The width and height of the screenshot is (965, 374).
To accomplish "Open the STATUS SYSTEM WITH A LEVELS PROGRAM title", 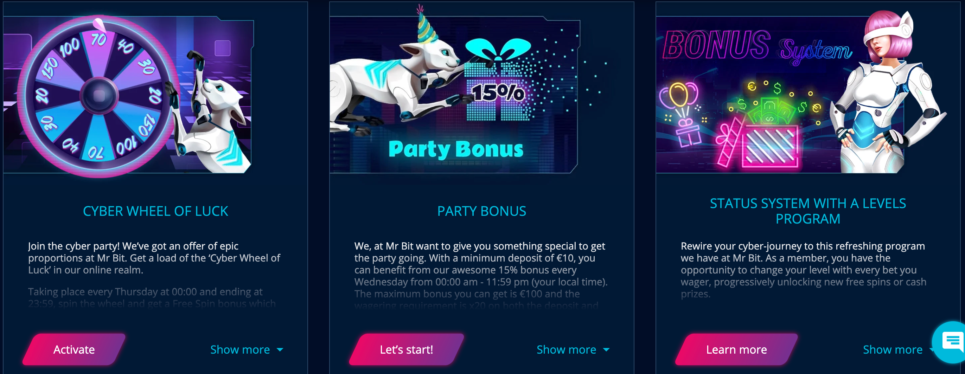I will [808, 211].
